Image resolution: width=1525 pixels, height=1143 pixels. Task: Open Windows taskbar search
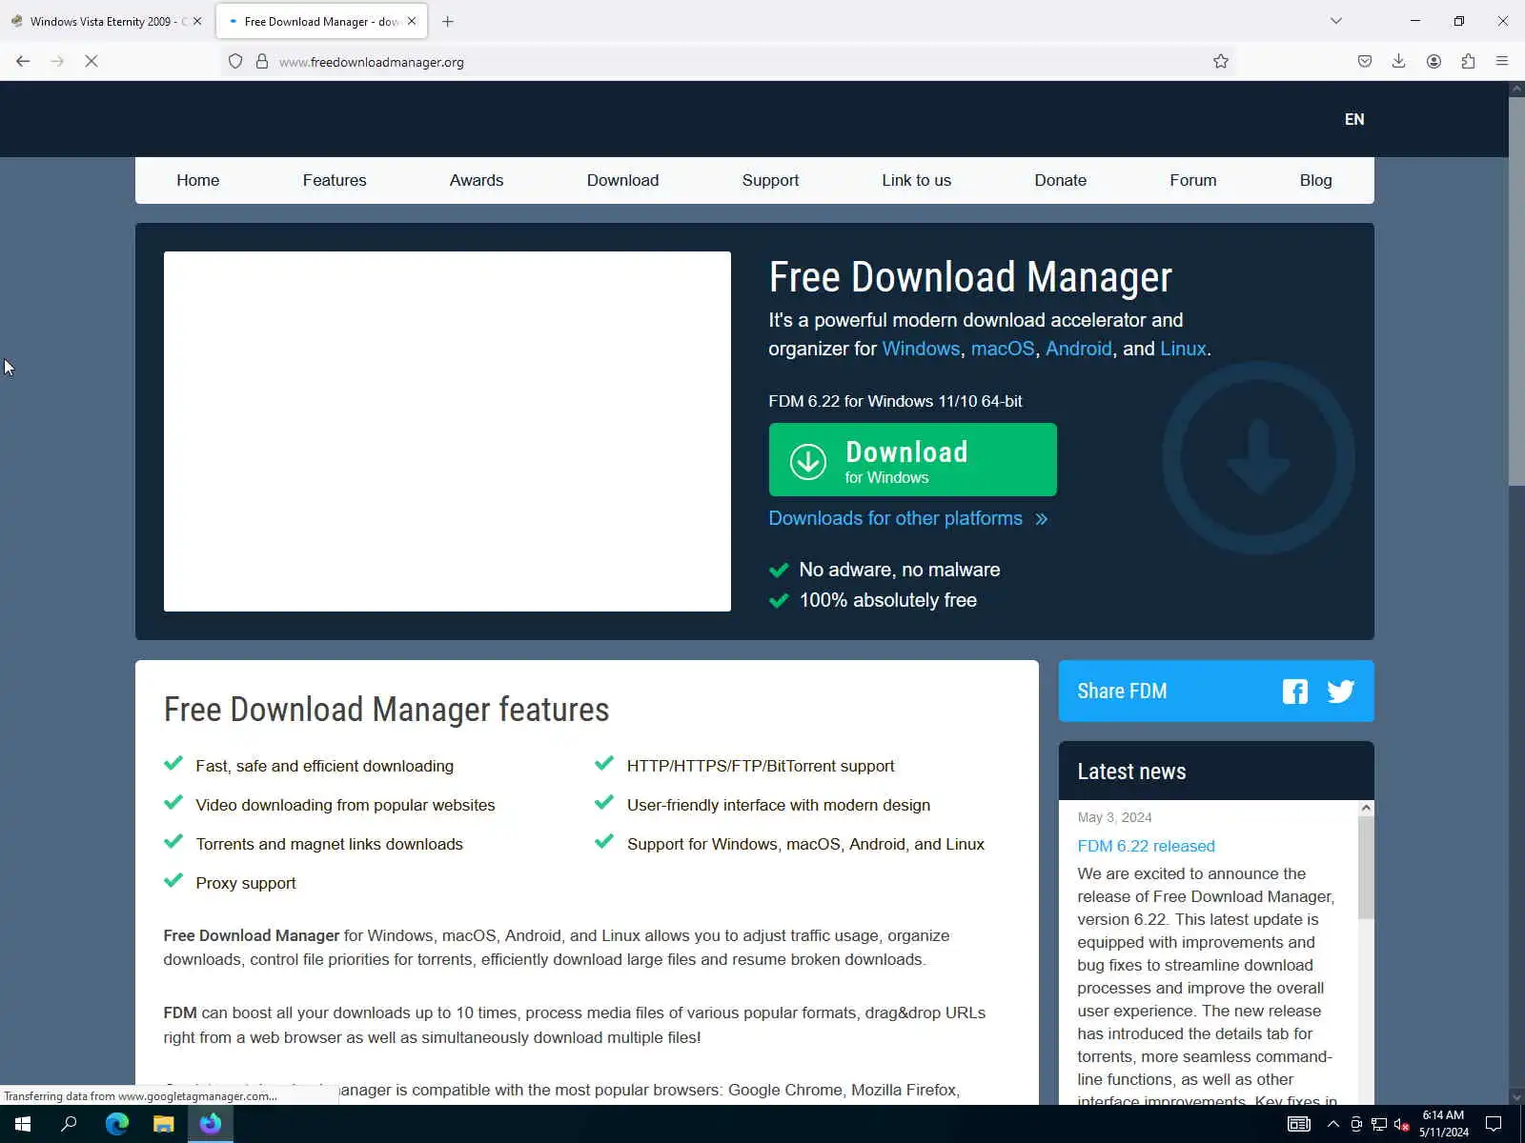click(69, 1124)
